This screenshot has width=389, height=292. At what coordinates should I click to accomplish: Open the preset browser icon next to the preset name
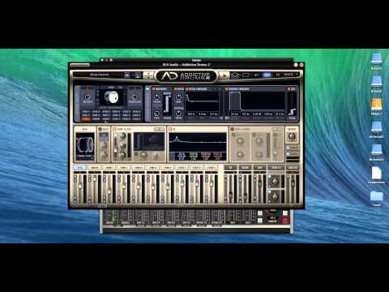coord(127,75)
